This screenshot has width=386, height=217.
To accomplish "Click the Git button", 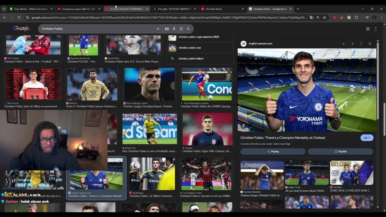I will (x=367, y=138).
